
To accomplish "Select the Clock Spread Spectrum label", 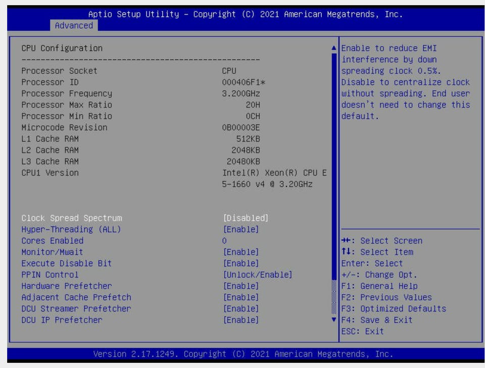I will pos(72,218).
